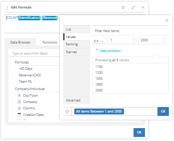Star the Edit Formula dialog
The width and height of the screenshot is (174, 141).
tap(123, 7)
